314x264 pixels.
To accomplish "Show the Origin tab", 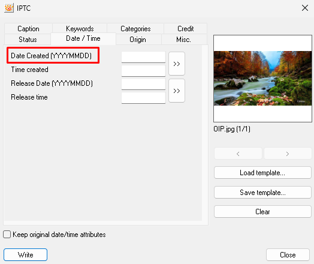I will point(138,40).
